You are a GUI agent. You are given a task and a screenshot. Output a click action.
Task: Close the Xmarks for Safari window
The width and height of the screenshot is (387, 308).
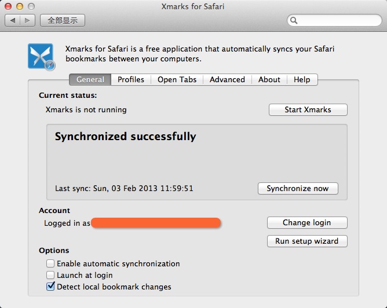(x=8, y=6)
